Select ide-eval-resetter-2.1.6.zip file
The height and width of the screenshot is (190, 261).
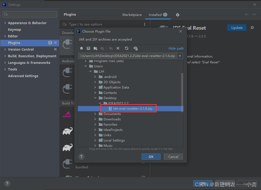[131, 109]
